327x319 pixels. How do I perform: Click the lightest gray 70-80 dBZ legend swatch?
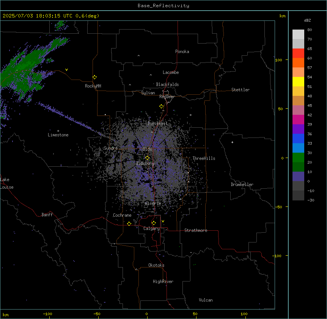pyautogui.click(x=298, y=34)
